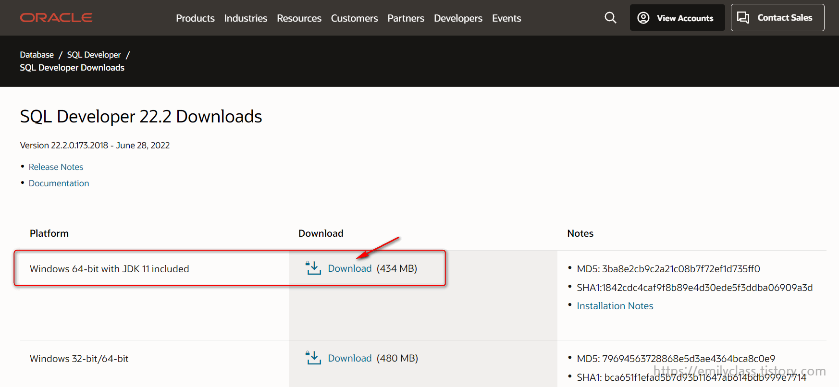Click the version 22.2.0.173.2018 date text
Screen dimensions: 839x387
(x=95, y=145)
